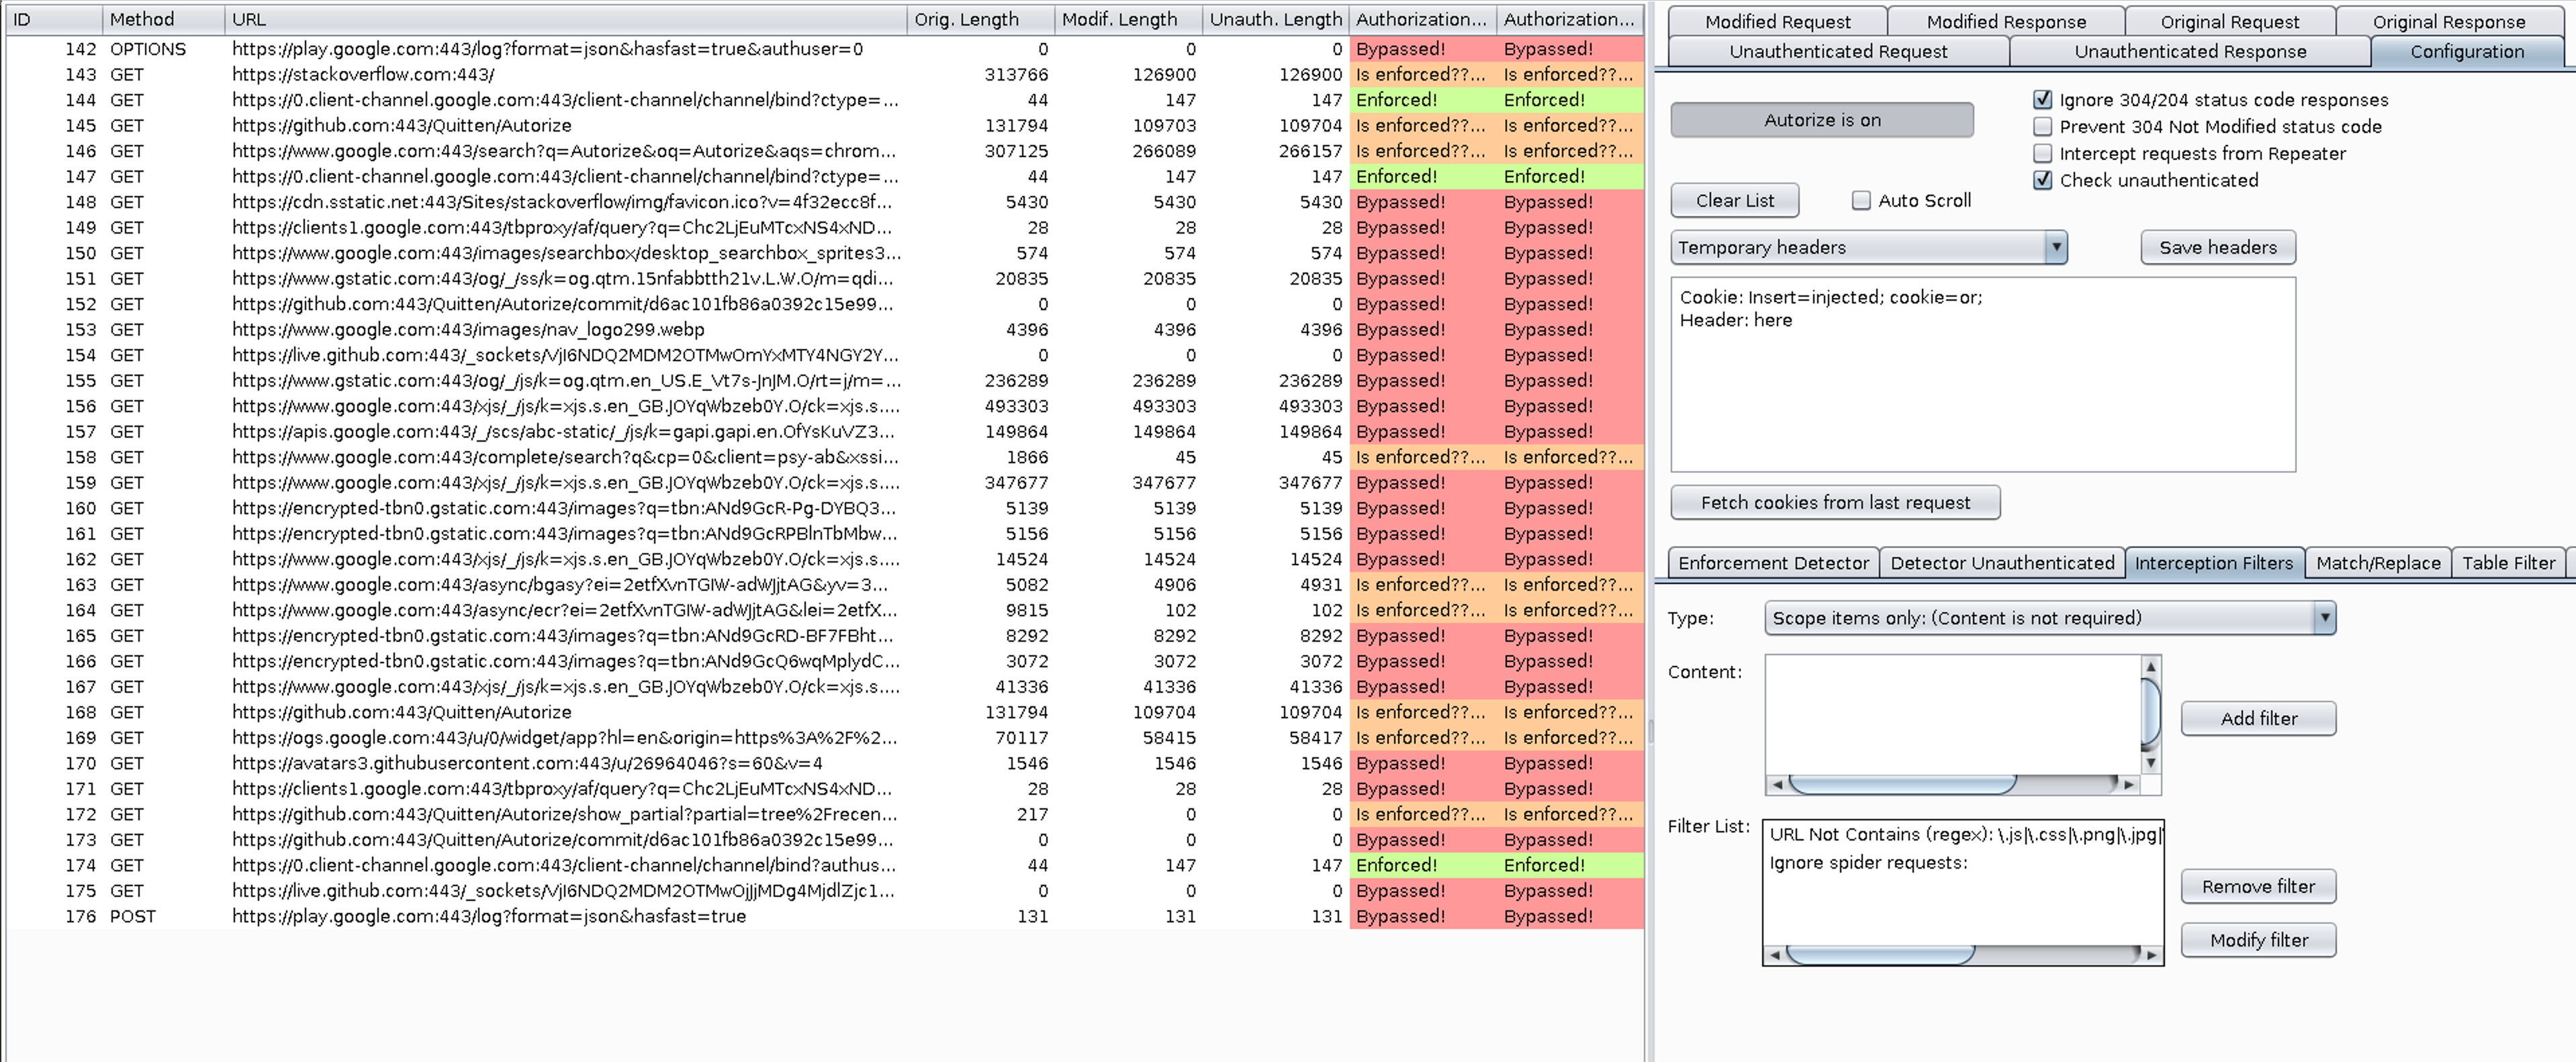Click Fetch cookies from last request
Image resolution: width=2576 pixels, height=1062 pixels.
[x=1835, y=502]
